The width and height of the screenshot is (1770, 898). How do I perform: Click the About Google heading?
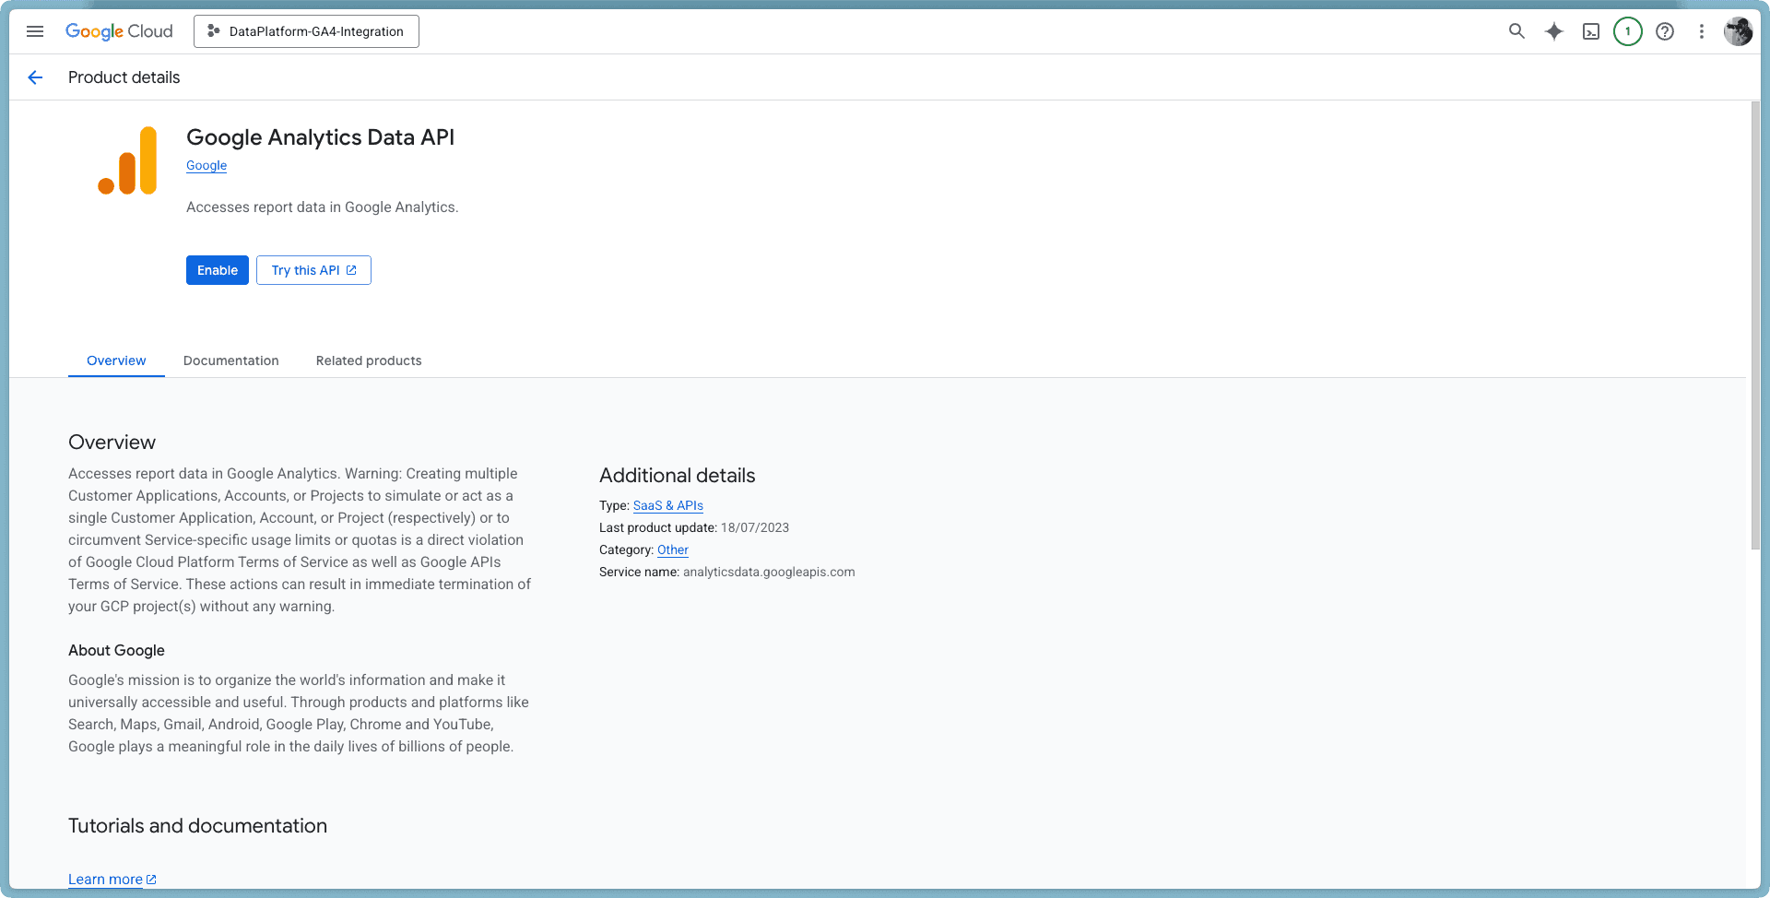[116, 650]
